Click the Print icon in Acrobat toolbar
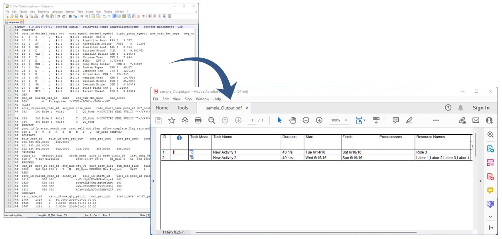This screenshot has width=502, height=239. coord(199,121)
